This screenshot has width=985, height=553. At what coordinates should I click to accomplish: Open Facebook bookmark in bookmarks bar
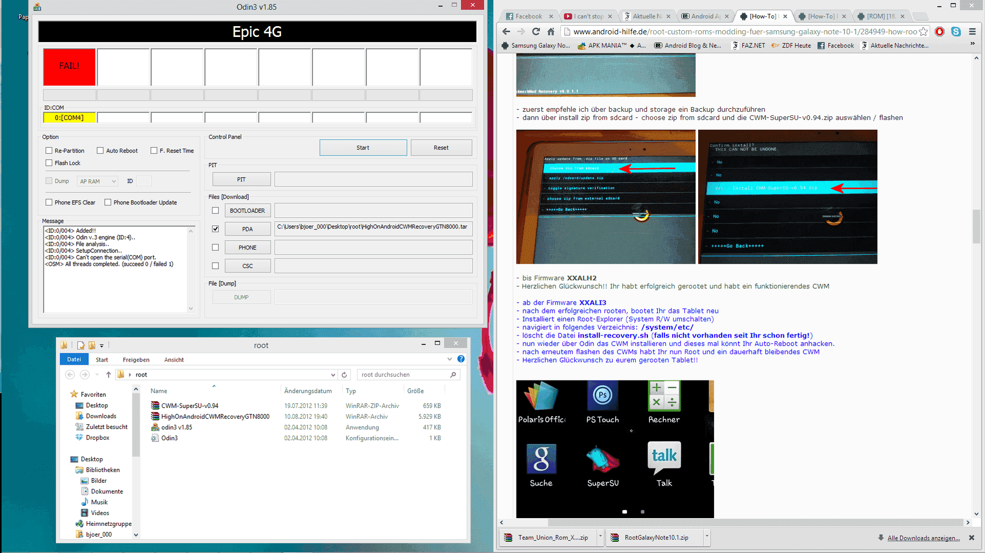tap(836, 46)
